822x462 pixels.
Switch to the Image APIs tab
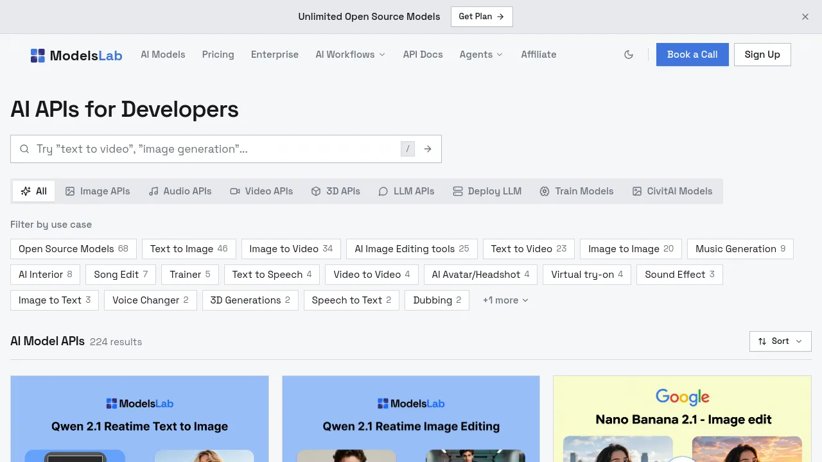tap(98, 191)
